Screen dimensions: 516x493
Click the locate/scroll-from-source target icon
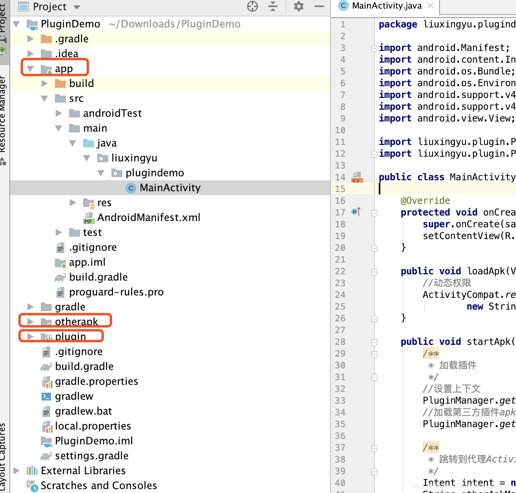click(253, 6)
